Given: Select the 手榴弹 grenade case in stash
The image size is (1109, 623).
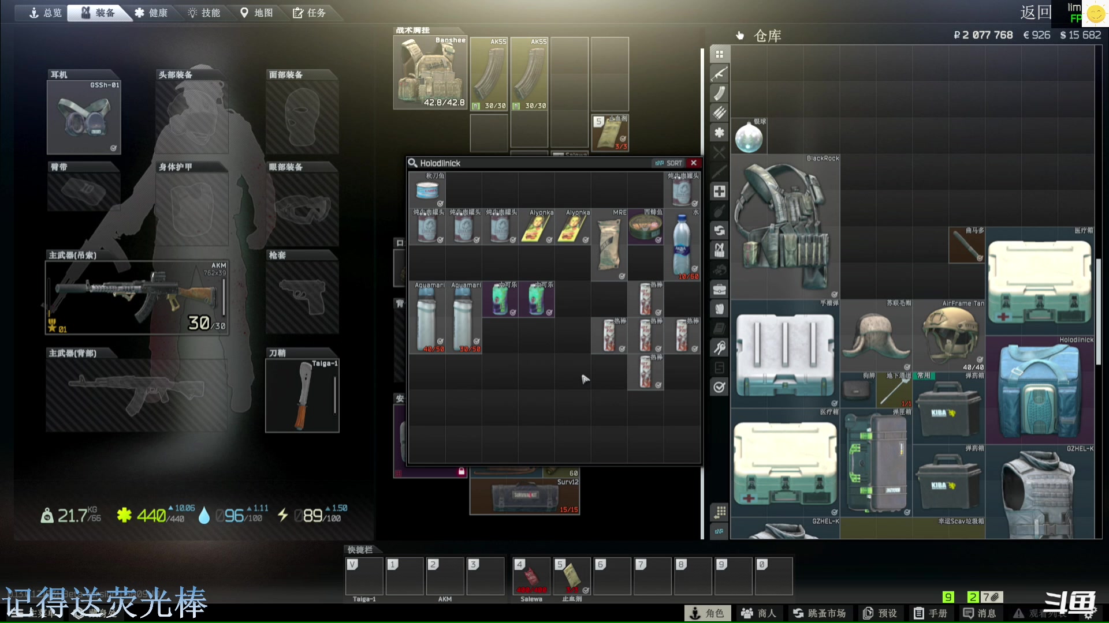Looking at the screenshot, I should pyautogui.click(x=786, y=354).
